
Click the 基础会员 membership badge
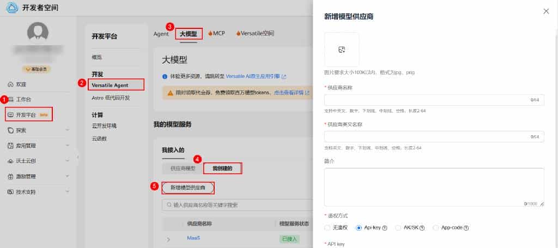pyautogui.click(x=37, y=69)
